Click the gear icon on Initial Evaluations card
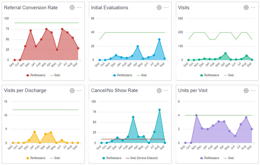The height and width of the screenshot is (165, 260). click(x=159, y=8)
